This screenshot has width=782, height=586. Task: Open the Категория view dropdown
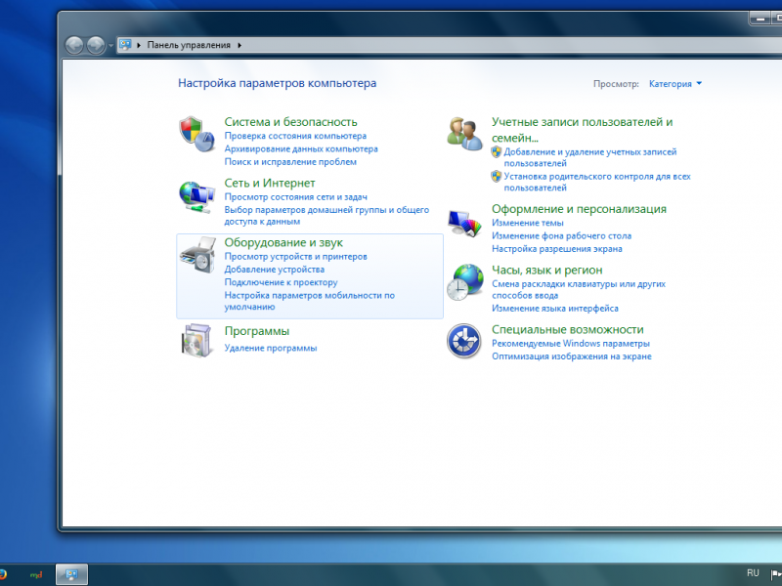[675, 84]
